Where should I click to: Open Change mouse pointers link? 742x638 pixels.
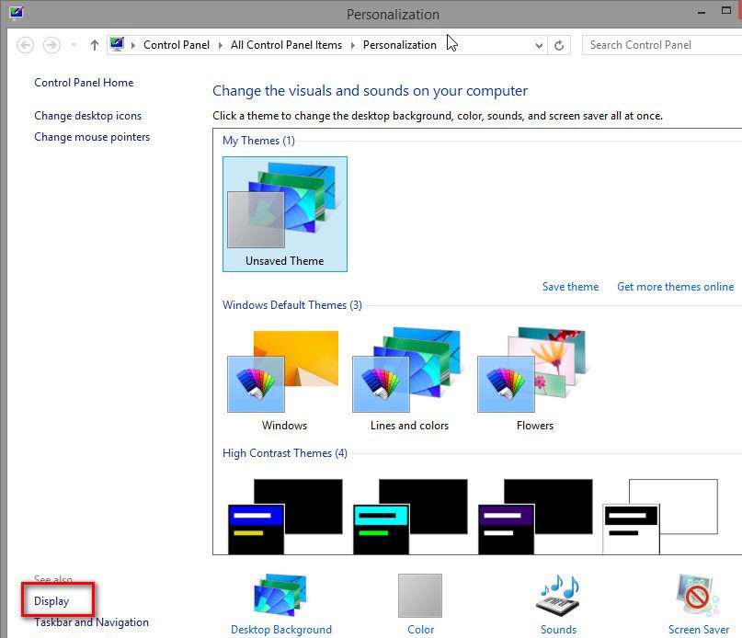(x=92, y=137)
